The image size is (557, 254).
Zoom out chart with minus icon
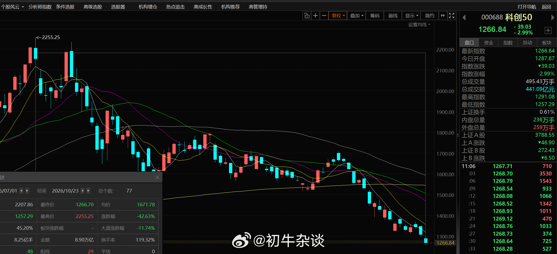click(x=324, y=16)
